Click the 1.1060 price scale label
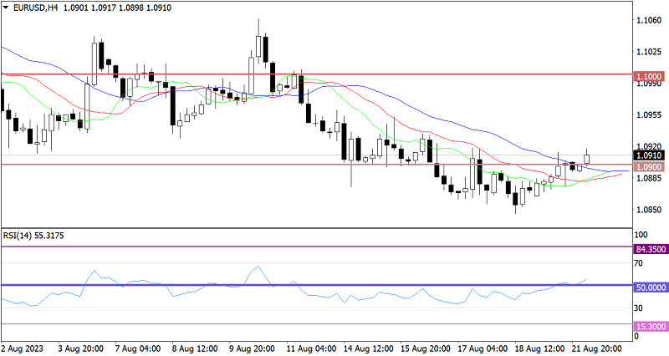The image size is (669, 356). click(648, 22)
